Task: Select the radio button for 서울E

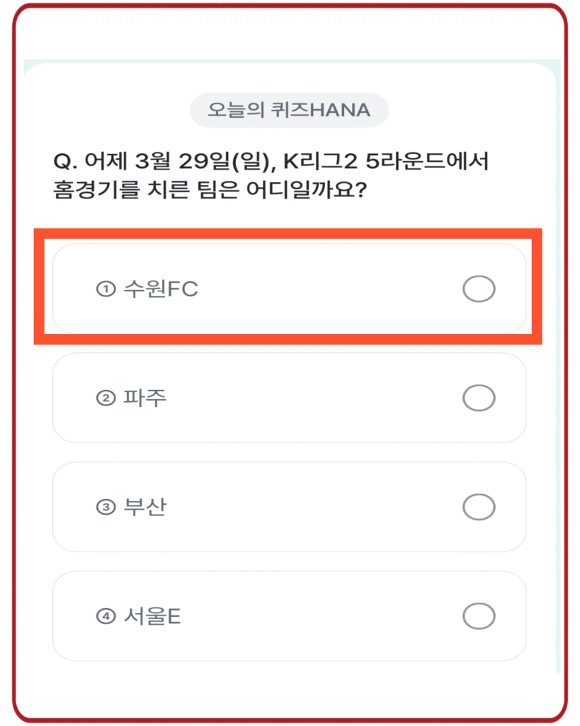Action: tap(480, 615)
